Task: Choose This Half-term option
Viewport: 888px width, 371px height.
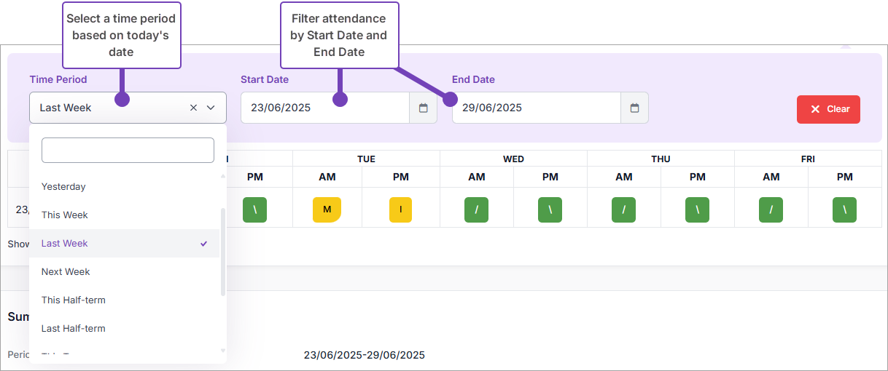Action: coord(74,300)
